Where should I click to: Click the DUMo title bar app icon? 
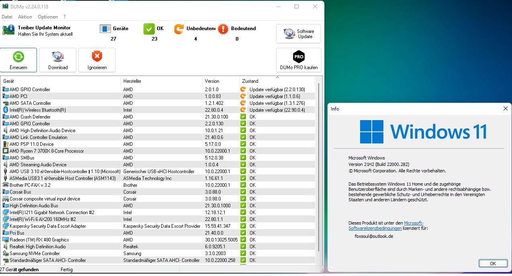pyautogui.click(x=5, y=6)
